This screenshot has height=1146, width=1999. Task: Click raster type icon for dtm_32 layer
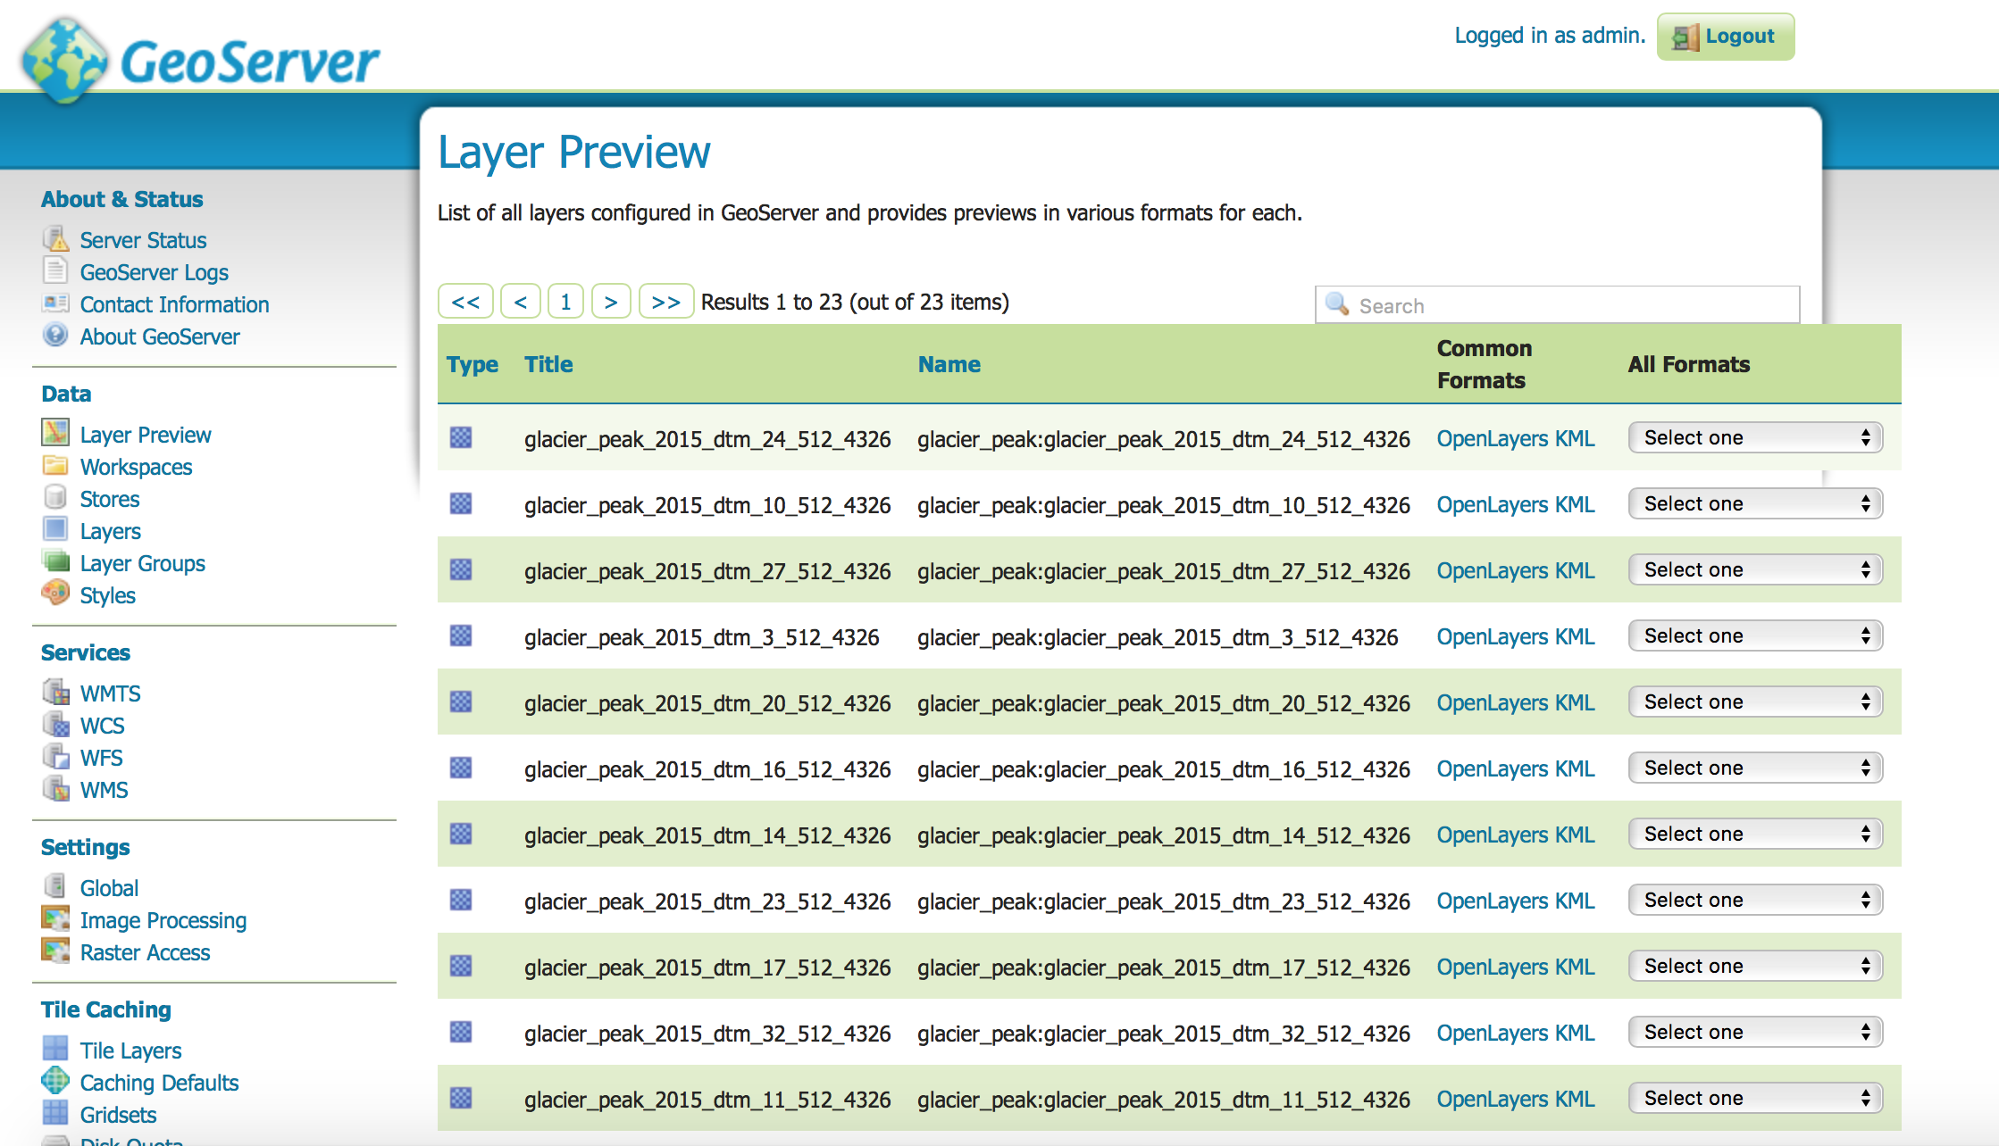pyautogui.click(x=461, y=1032)
